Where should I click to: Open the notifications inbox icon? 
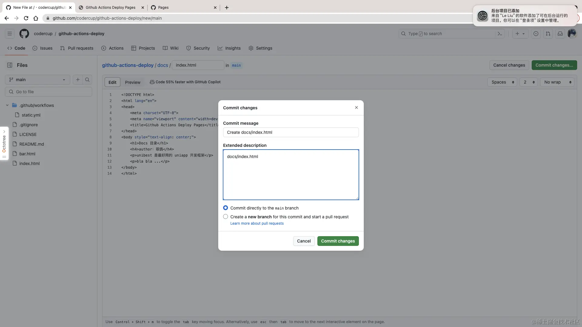(x=560, y=34)
